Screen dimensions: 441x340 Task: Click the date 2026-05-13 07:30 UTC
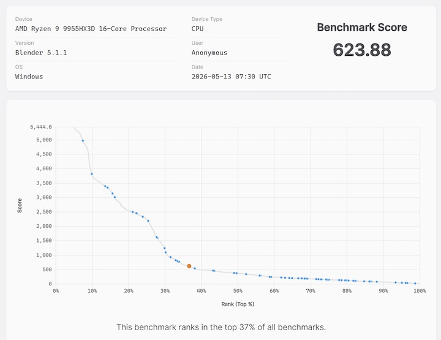point(231,77)
